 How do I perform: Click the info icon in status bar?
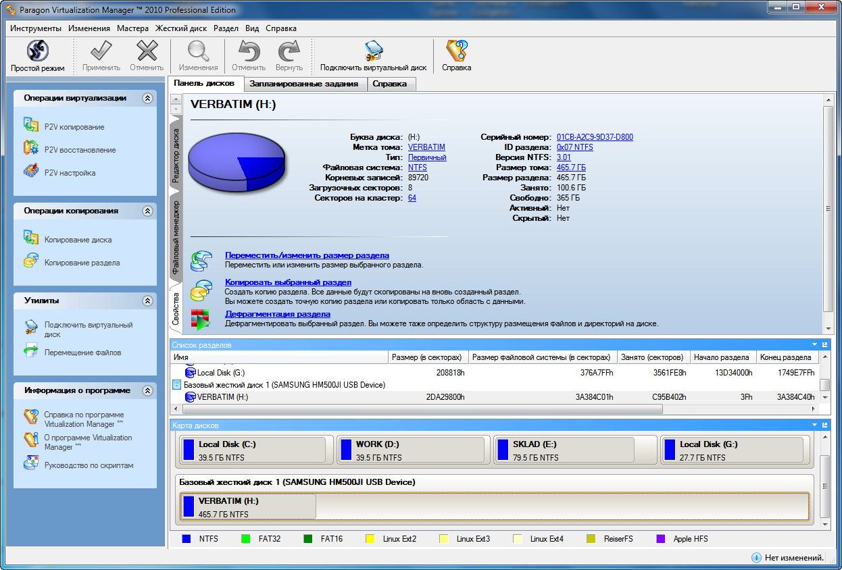757,558
